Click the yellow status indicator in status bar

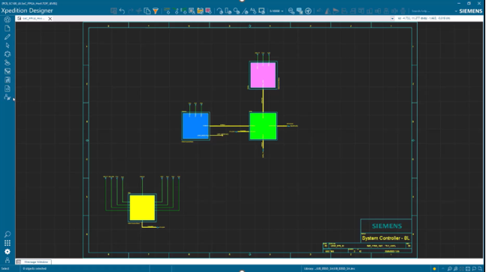click(x=434, y=268)
